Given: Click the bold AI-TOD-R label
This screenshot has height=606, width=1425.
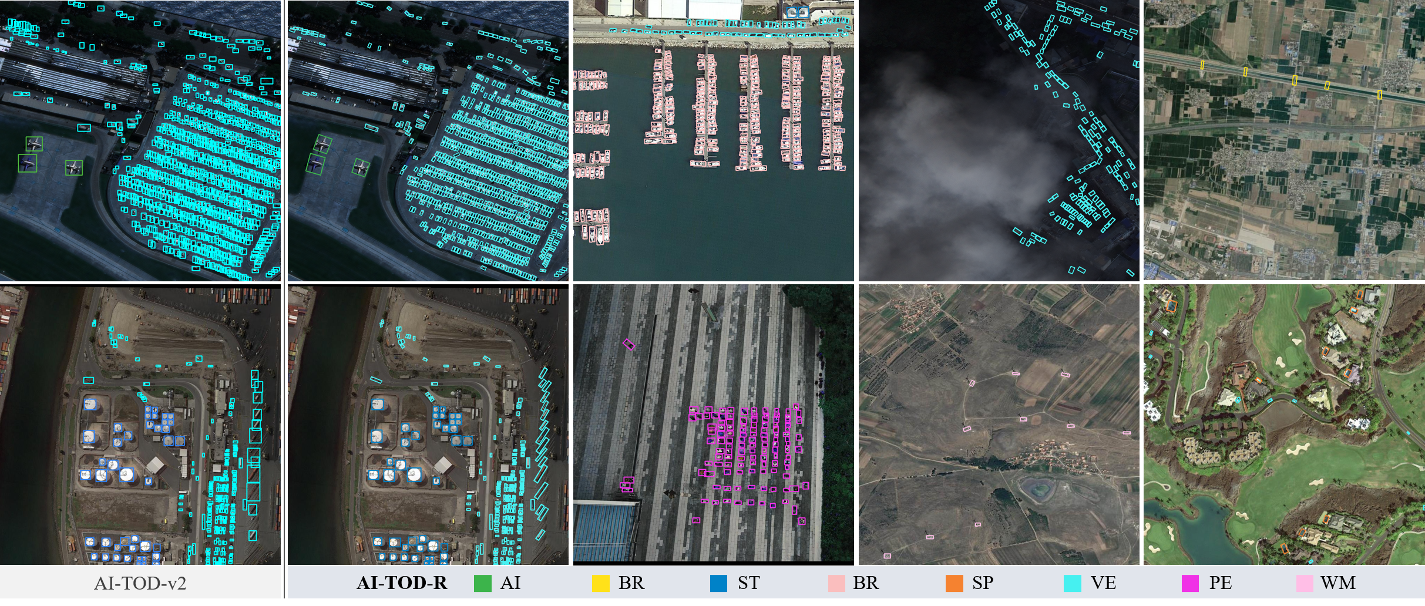Looking at the screenshot, I should click(x=402, y=583).
